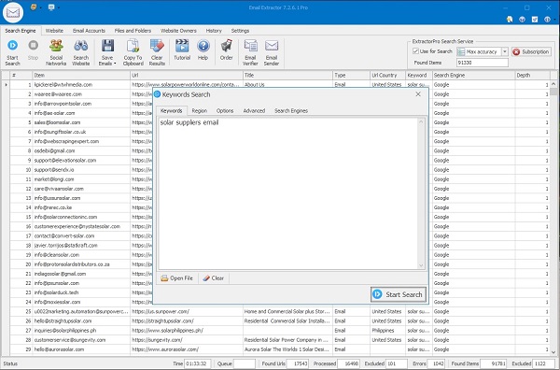Select the Options tab in dialog
The height and width of the screenshot is (370, 560).
coord(225,111)
